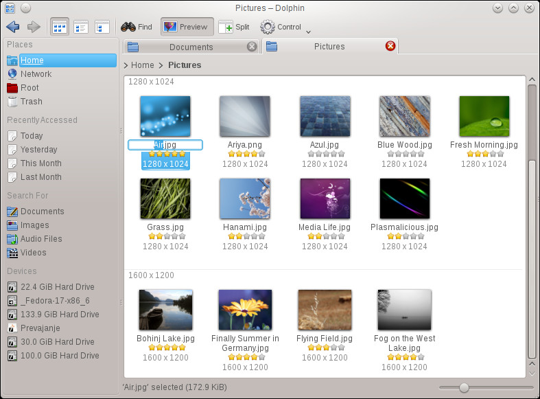The image size is (540, 399).
Task: Switch to Icons view mode
Action: 60,27
